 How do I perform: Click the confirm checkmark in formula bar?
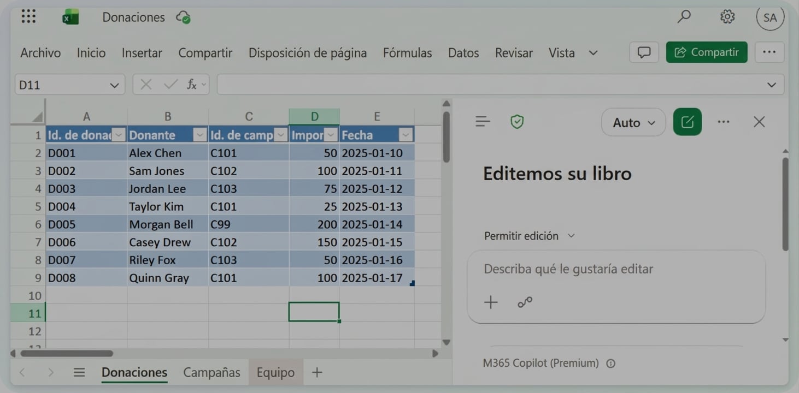[171, 85]
